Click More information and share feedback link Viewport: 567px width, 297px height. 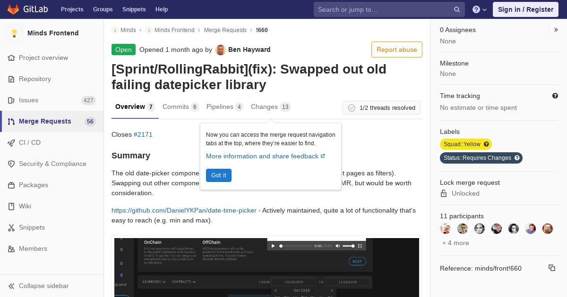(266, 156)
